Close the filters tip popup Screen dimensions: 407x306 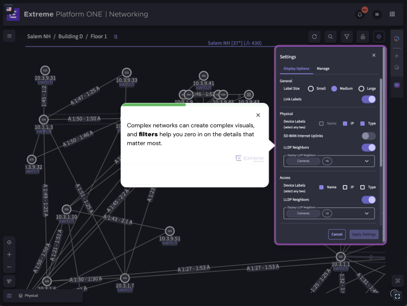click(x=258, y=115)
